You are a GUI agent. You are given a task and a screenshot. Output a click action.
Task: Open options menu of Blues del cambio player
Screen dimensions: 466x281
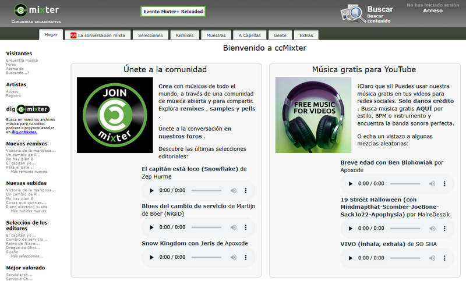point(246,227)
